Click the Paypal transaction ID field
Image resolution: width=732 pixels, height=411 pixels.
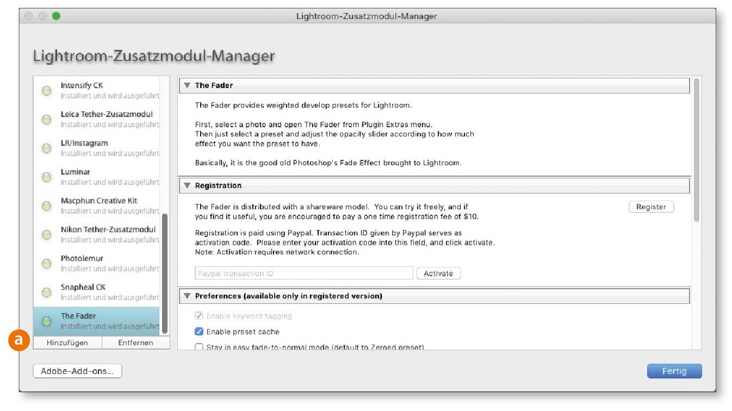coord(303,273)
